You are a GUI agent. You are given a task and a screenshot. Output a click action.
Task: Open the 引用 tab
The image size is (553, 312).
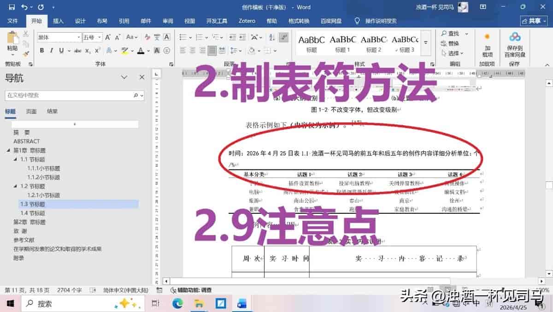pos(124,21)
